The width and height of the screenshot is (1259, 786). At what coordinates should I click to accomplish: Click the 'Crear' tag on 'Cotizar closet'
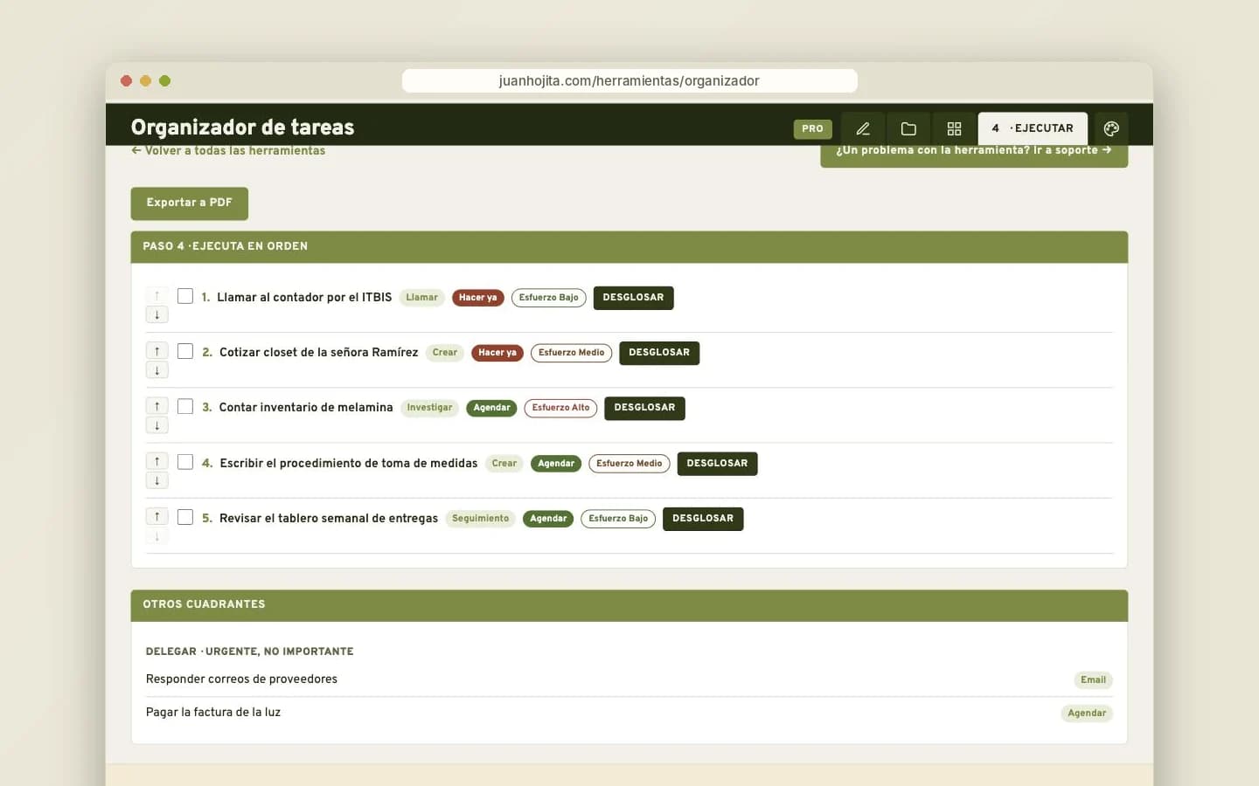(444, 353)
